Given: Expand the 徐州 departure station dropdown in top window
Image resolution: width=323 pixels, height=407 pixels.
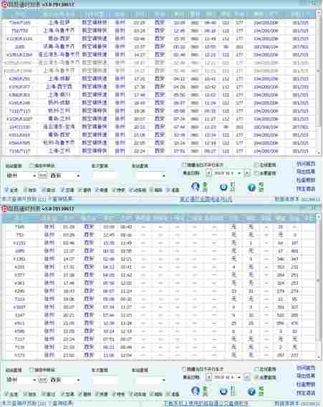Looking at the screenshot, I should click(34, 176).
